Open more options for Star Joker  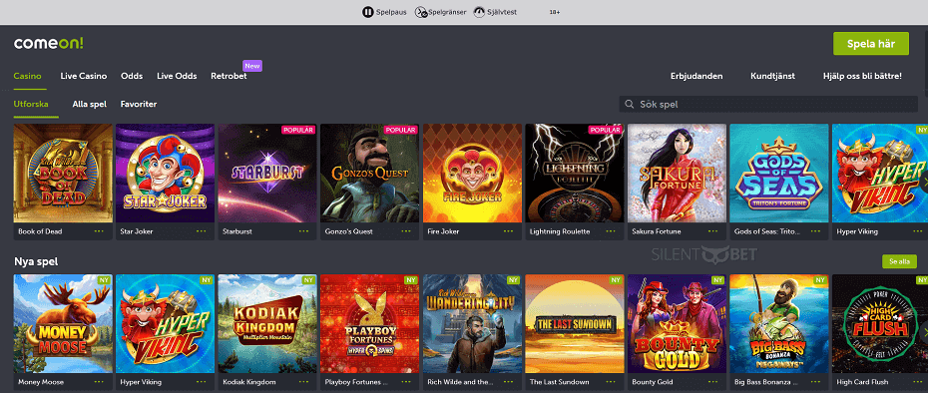[202, 231]
